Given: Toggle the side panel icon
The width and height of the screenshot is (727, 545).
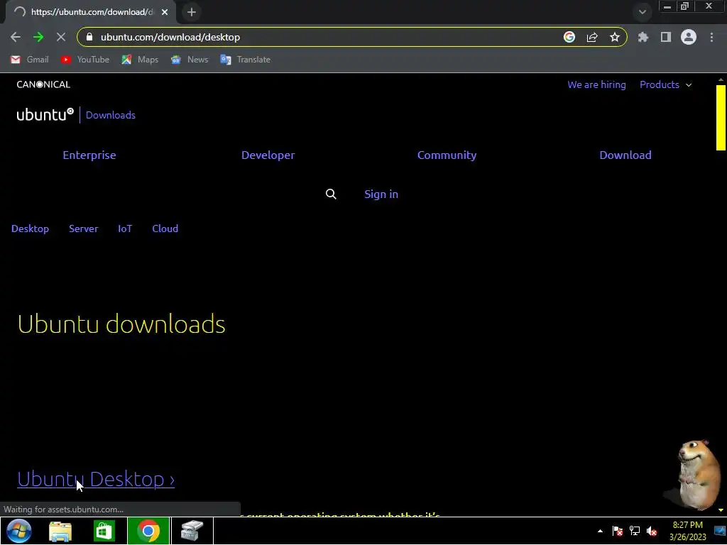Looking at the screenshot, I should [666, 37].
